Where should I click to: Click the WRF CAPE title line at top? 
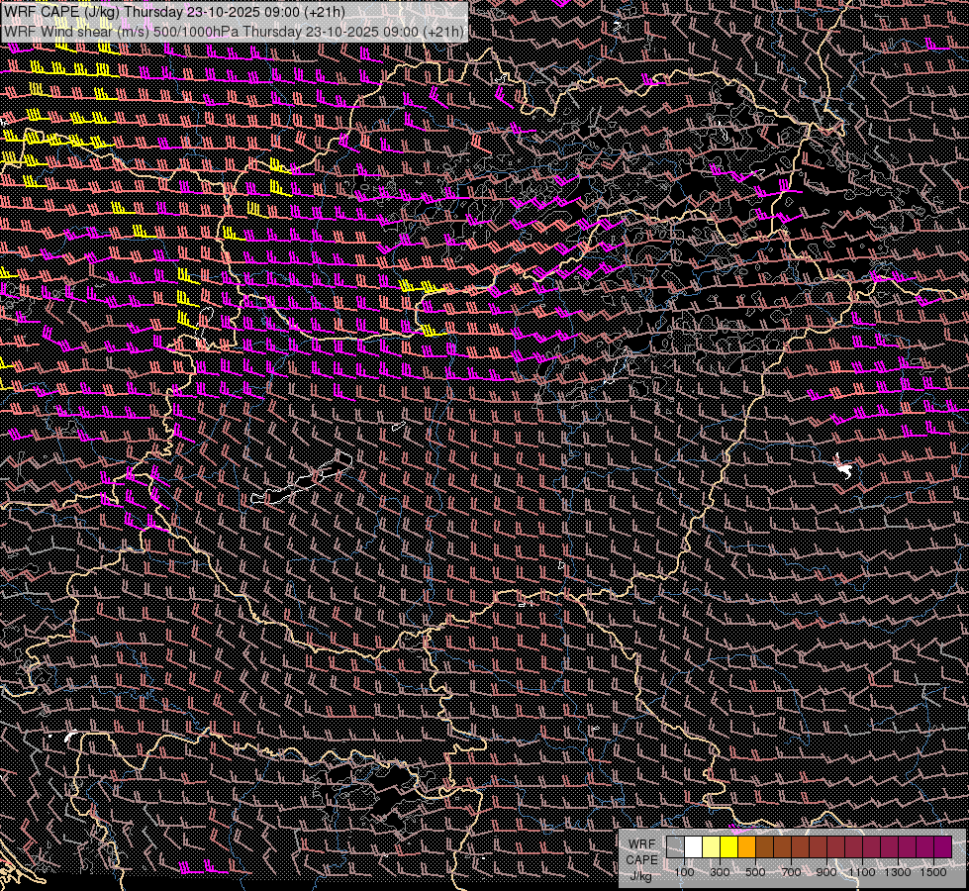[174, 12]
